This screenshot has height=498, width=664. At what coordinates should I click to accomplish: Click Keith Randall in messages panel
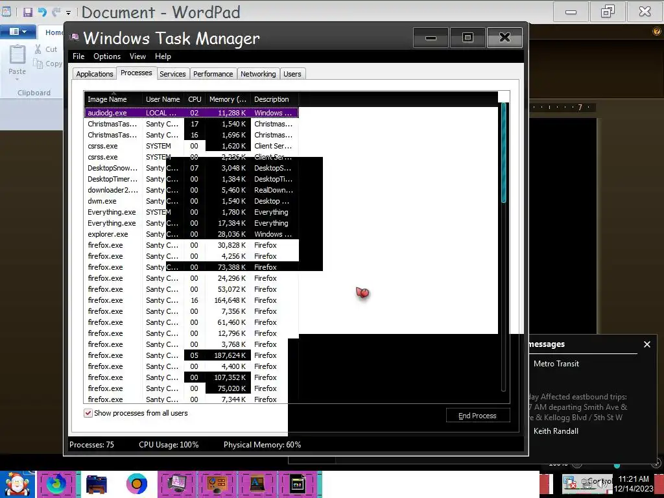[556, 431]
